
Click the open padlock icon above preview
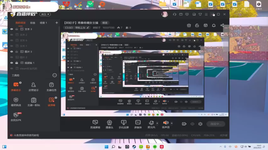[x=197, y=26]
